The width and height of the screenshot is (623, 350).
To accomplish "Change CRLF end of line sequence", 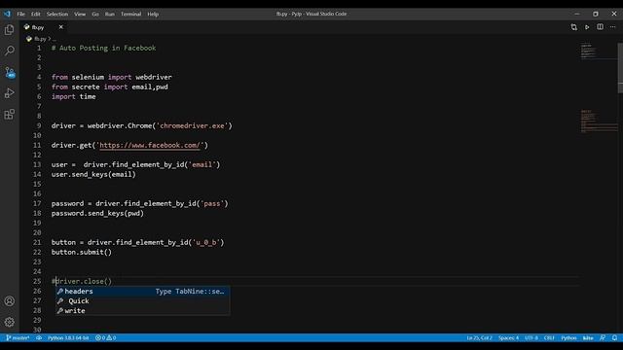I will coord(549,337).
